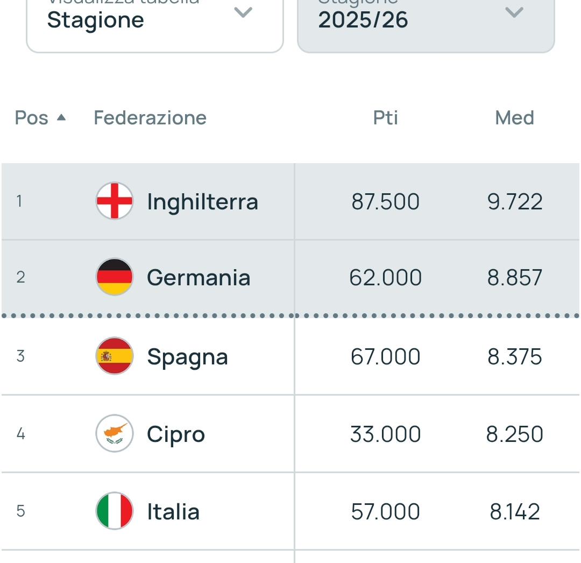
Task: Click the Italy flag icon
Action: coord(115,511)
